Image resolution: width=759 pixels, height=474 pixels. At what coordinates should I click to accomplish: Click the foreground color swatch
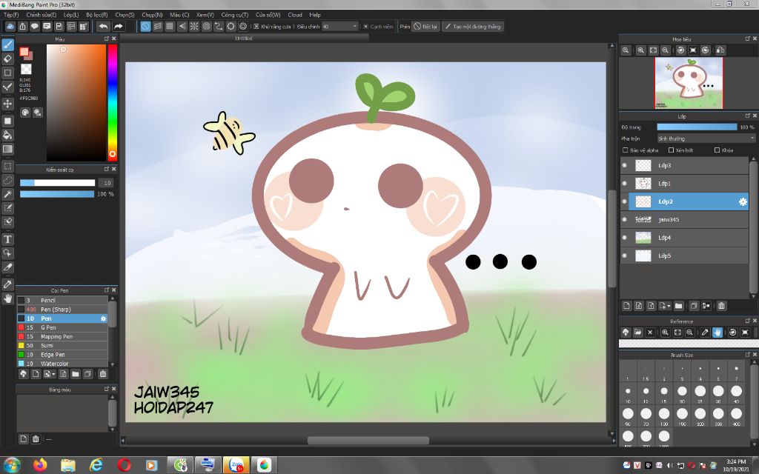24,52
